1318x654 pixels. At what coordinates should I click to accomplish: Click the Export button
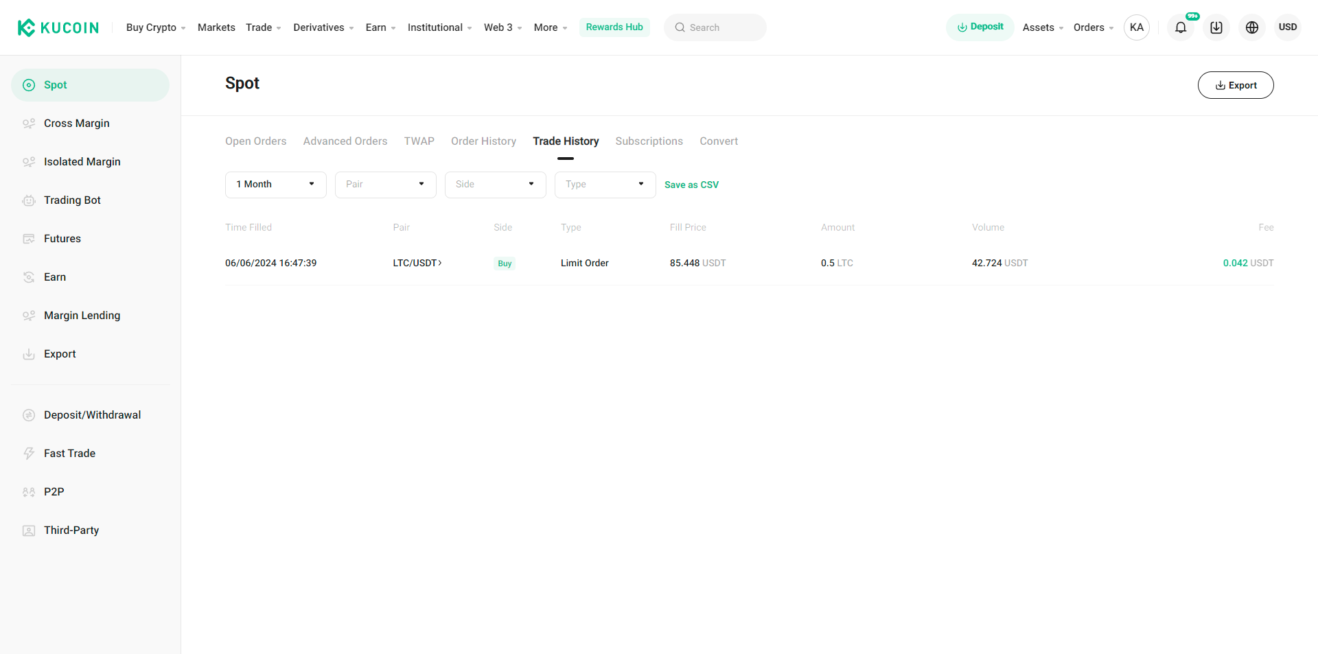pos(1236,84)
